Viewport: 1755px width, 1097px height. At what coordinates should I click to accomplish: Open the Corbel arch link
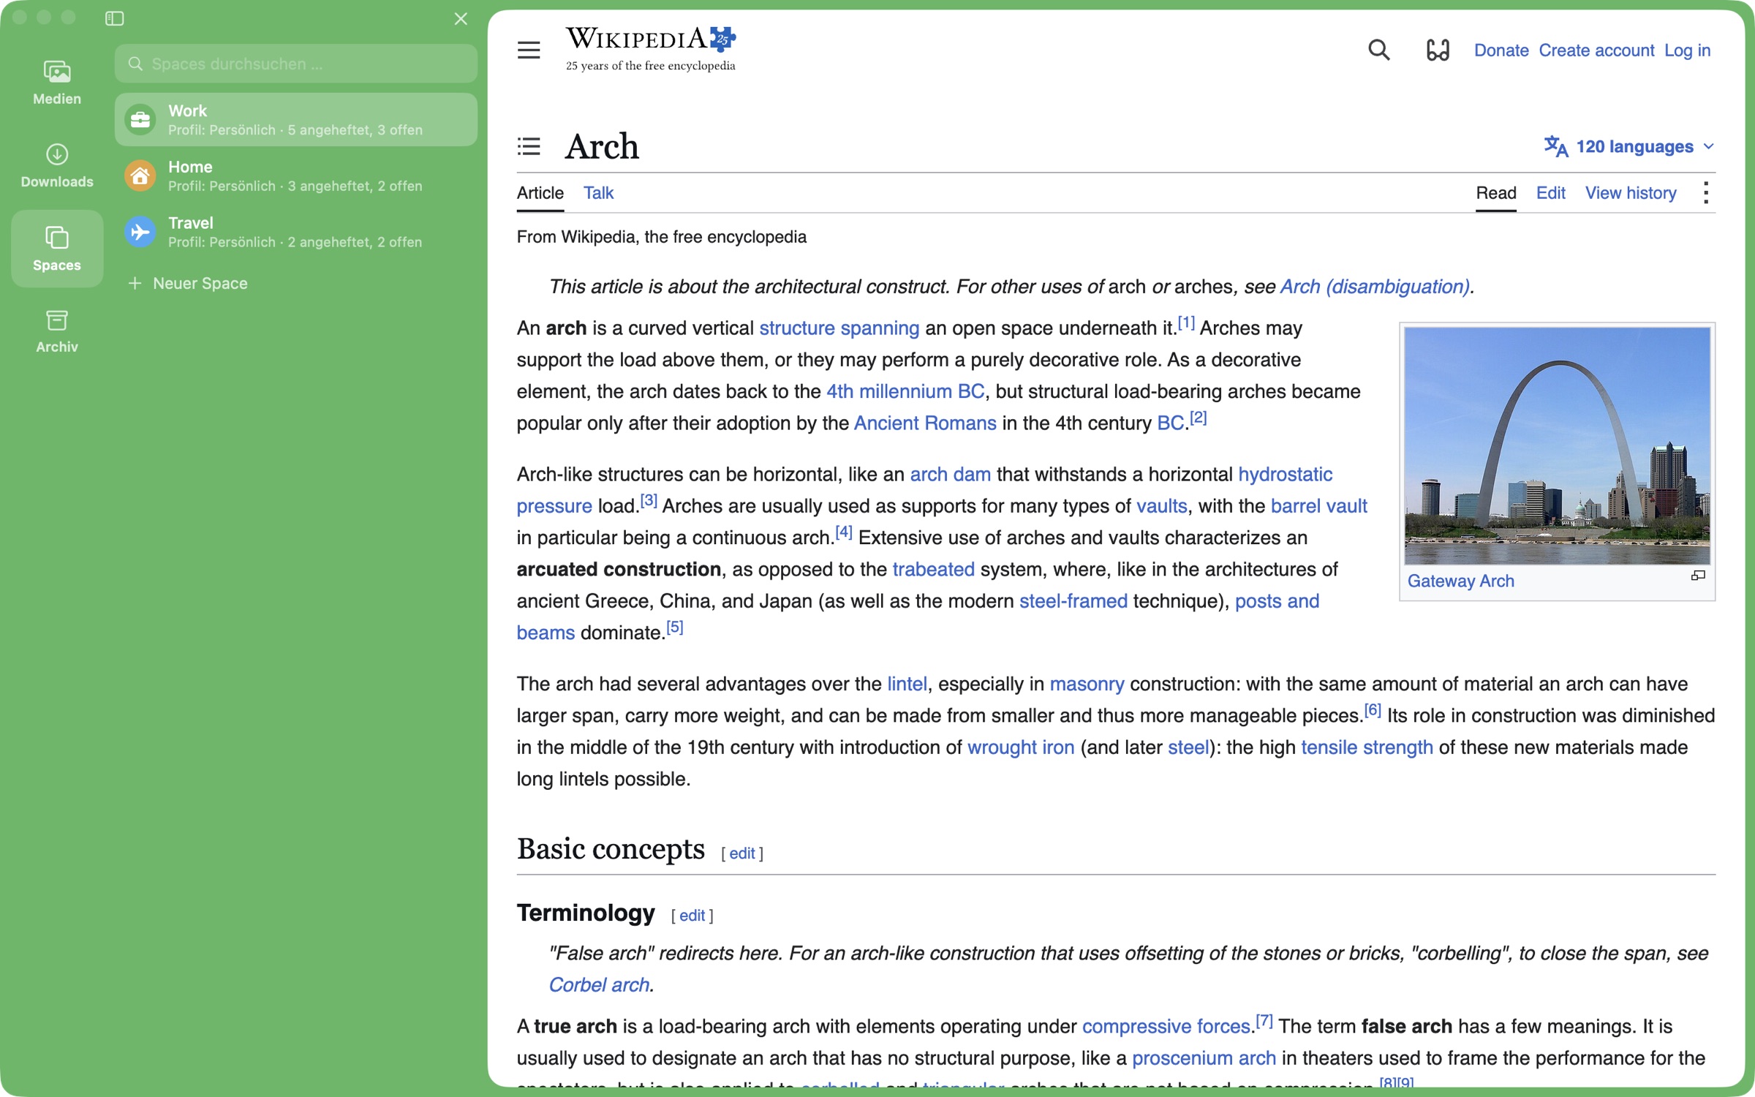pyautogui.click(x=599, y=985)
